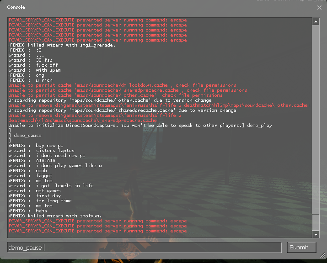Viewport: 327px width, 263px height.
Task: Select the last FCVAR_SERVER_CAN_EXECUTE escape line
Action: coord(97,231)
